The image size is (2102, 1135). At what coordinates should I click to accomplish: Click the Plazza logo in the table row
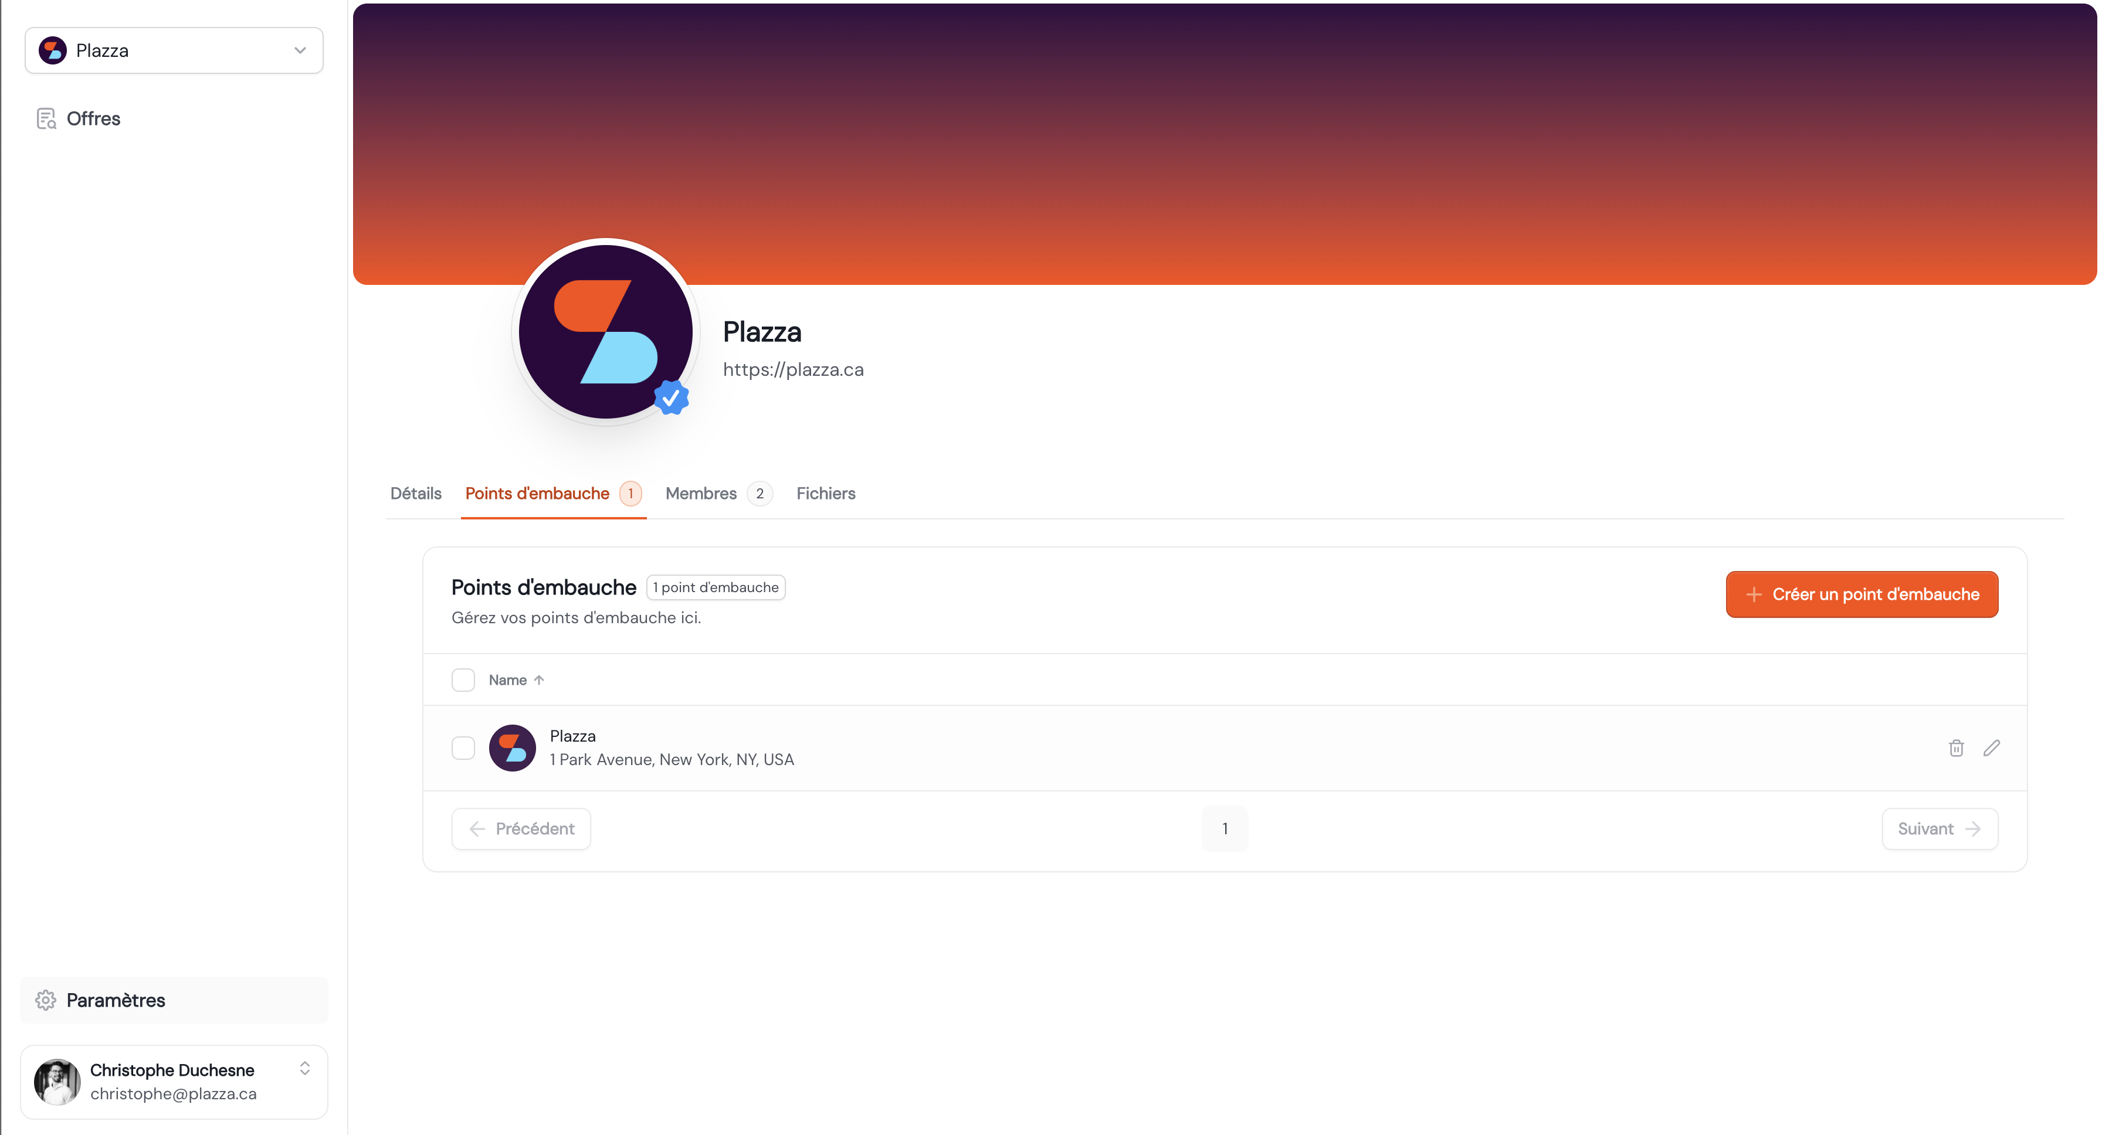[511, 747]
